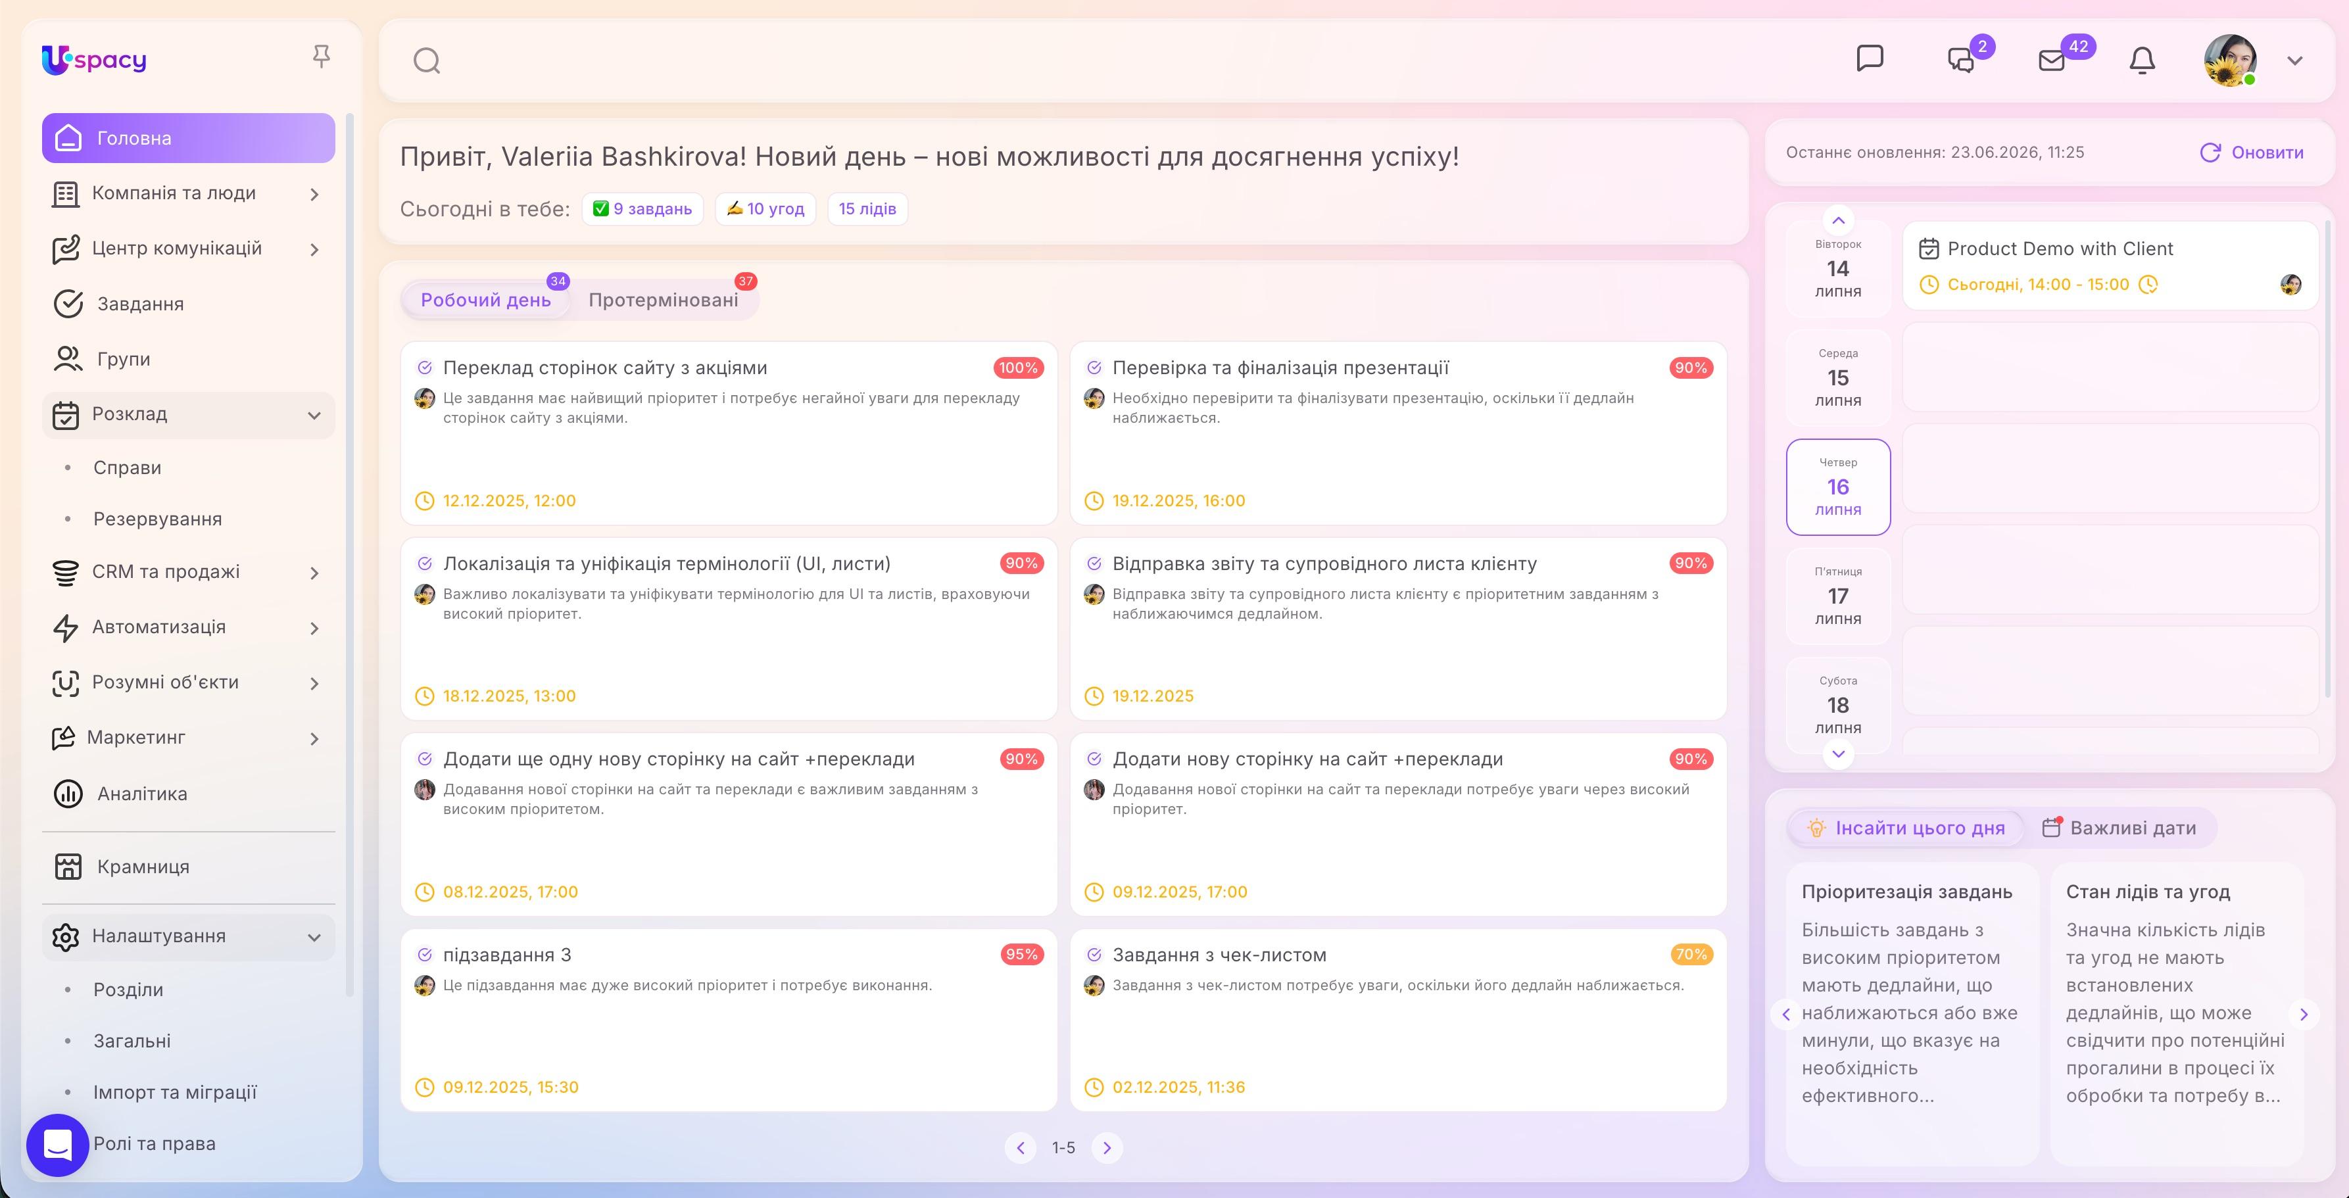This screenshot has height=1198, width=2349.
Task: Open chat bubble icon in top bar
Action: pos(1870,59)
